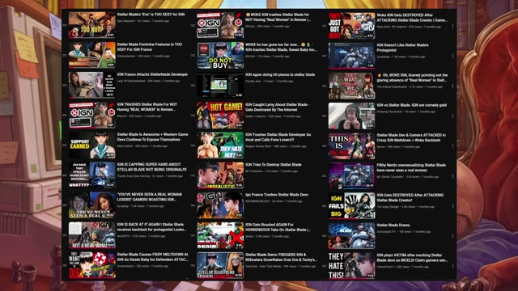Open the THIS IS WAR thumbnail
The image size is (518, 291).
coord(351,146)
